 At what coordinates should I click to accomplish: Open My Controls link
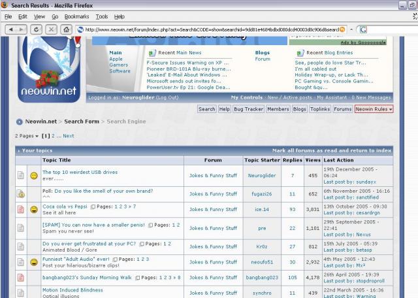[247, 97]
